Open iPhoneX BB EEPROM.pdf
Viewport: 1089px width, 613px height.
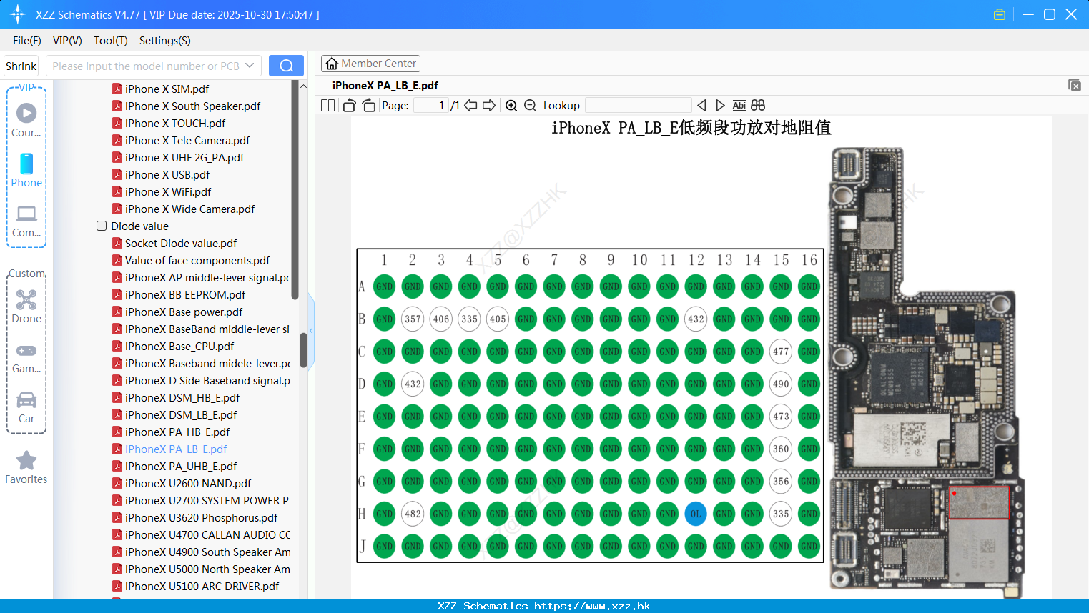click(185, 294)
